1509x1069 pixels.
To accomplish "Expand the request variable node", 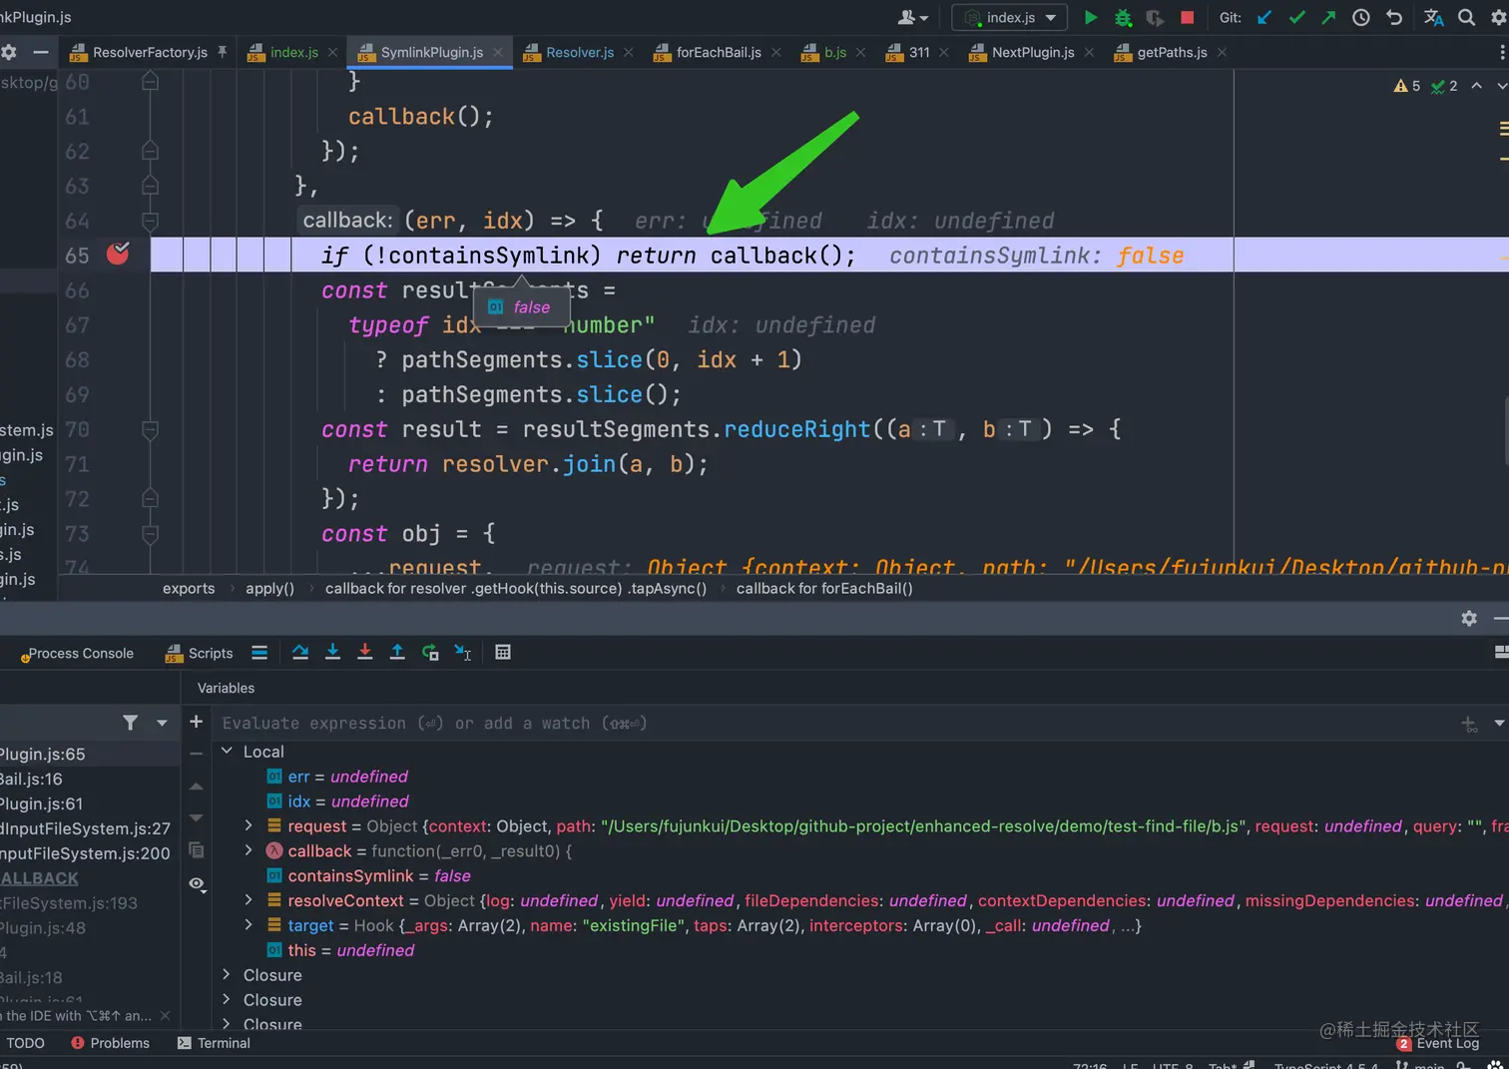I will [249, 825].
